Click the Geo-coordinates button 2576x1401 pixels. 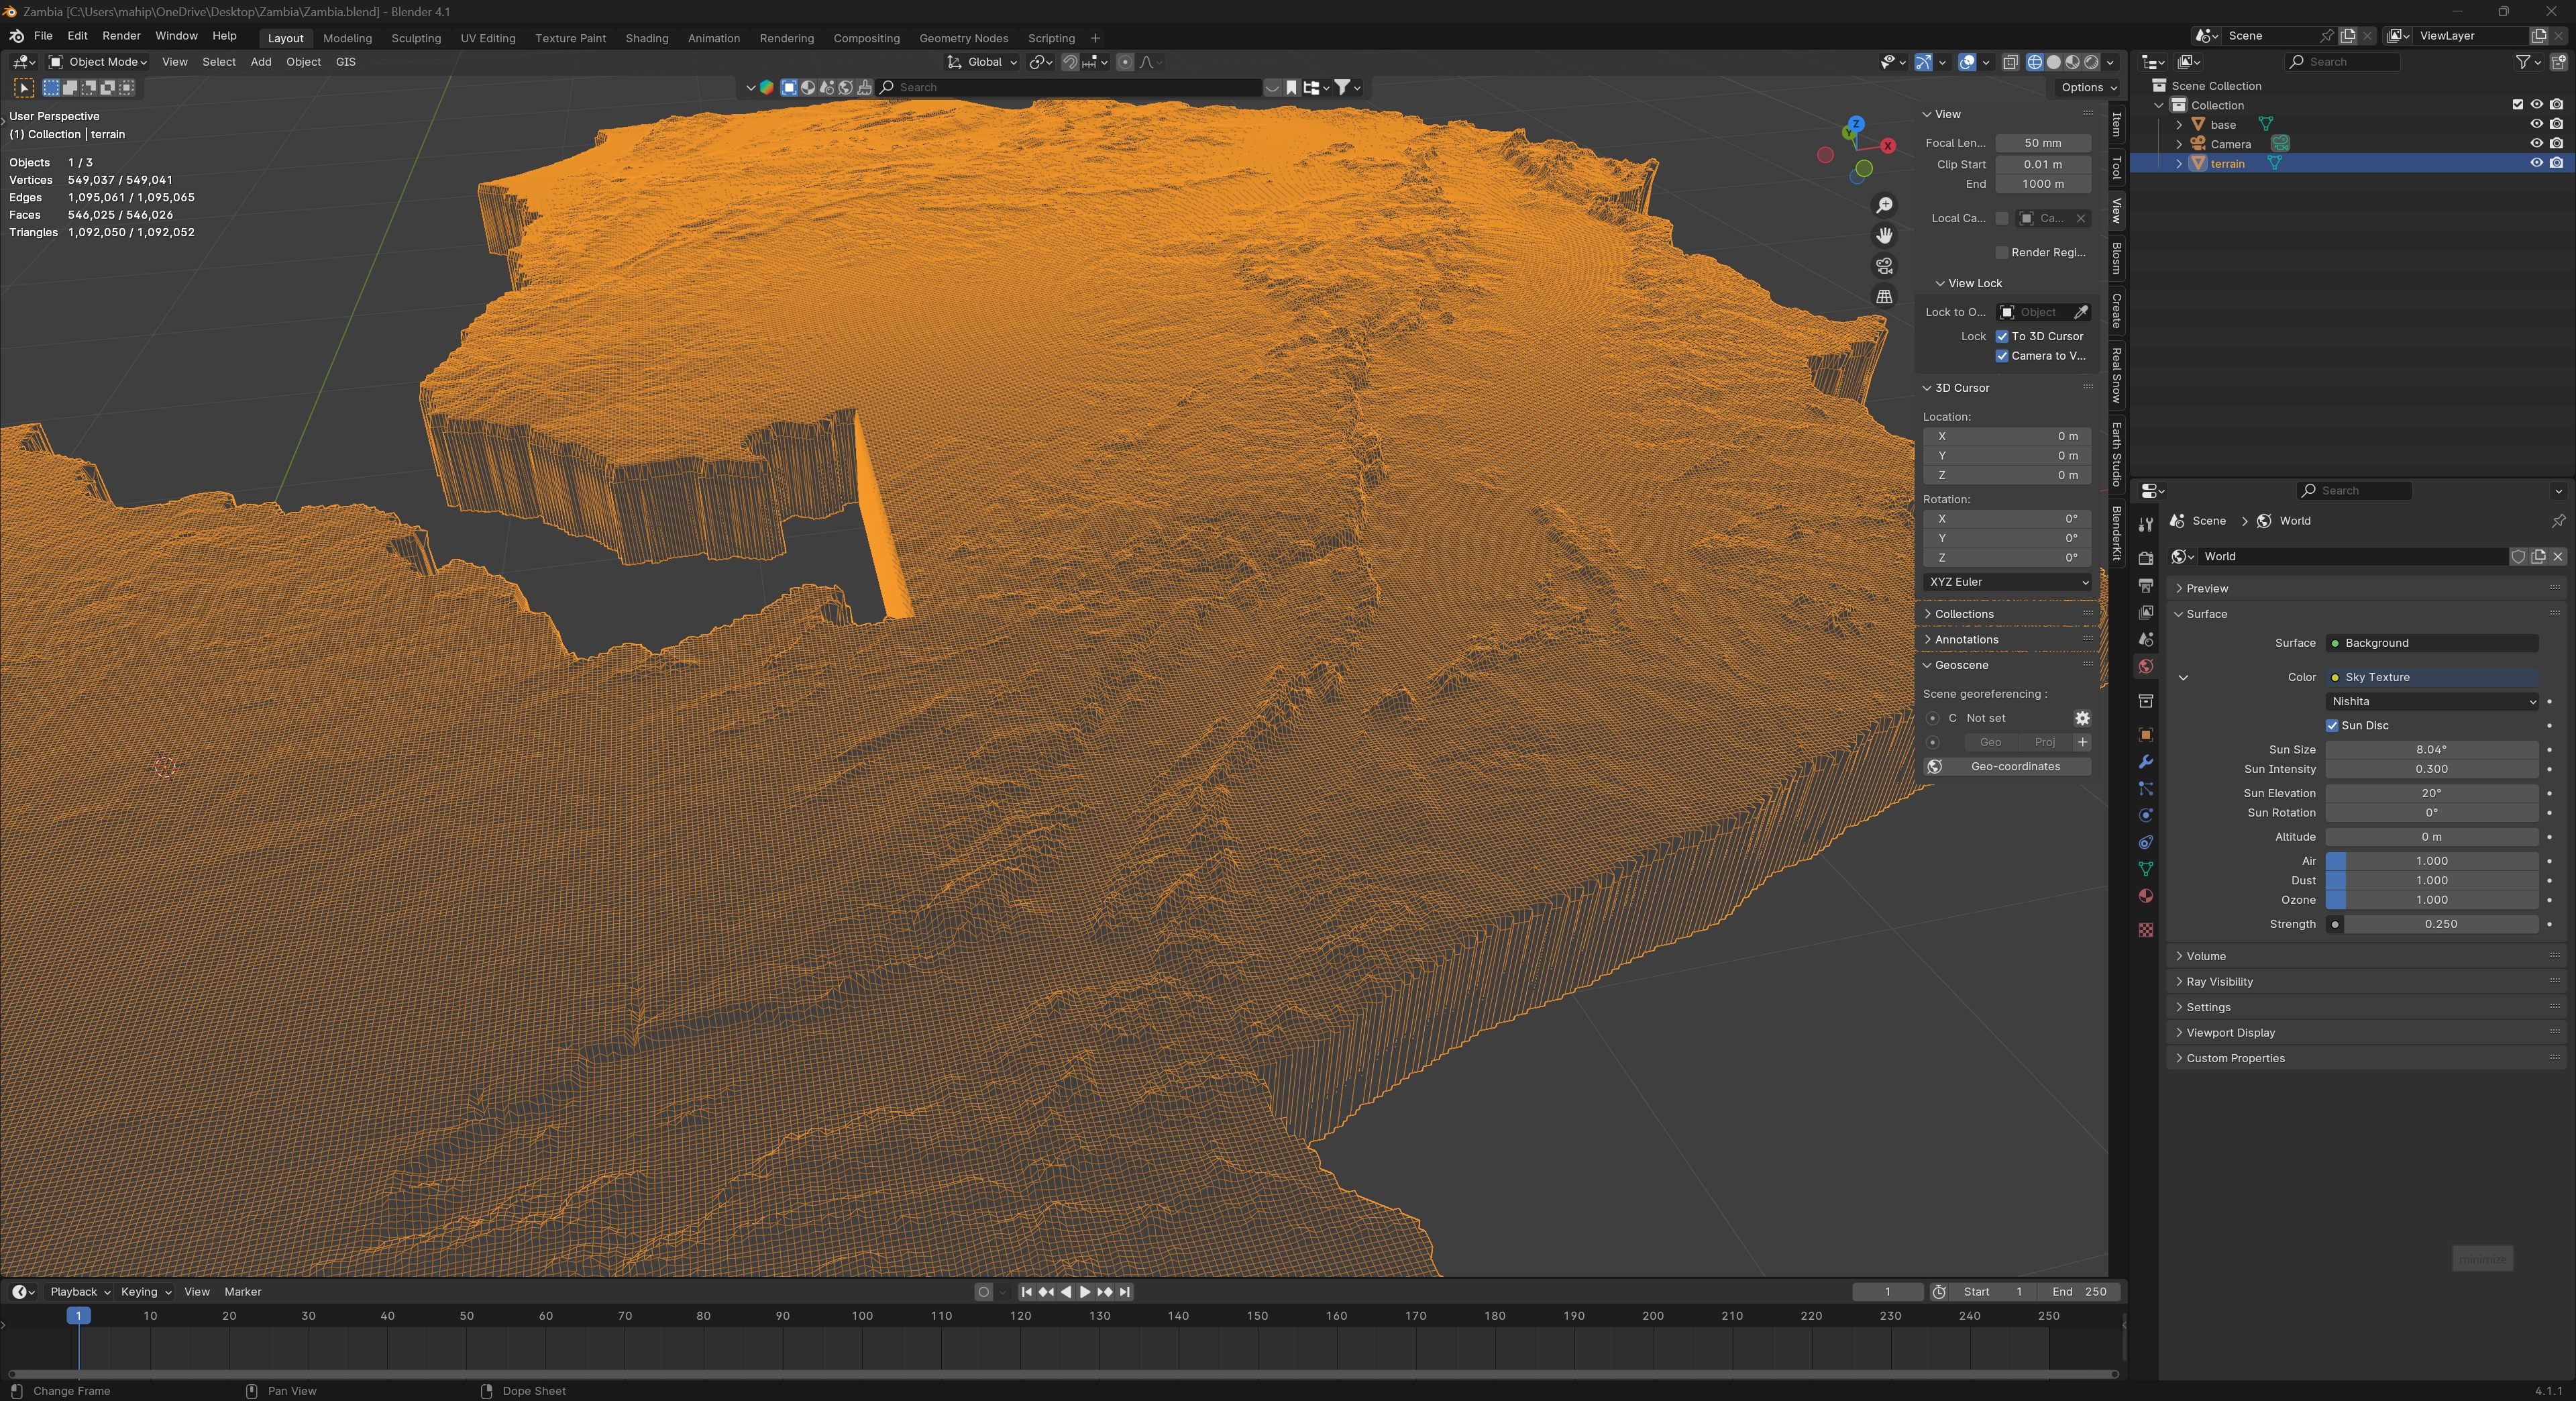(x=2014, y=766)
